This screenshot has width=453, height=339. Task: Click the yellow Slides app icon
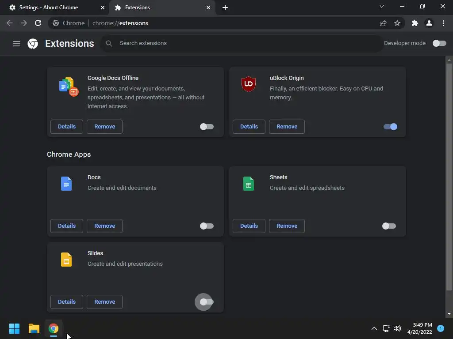tap(66, 260)
